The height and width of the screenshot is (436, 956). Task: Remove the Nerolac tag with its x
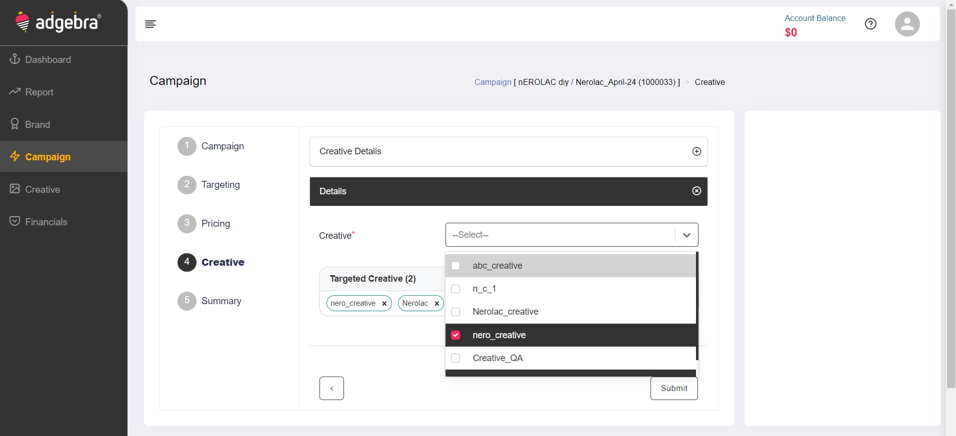(436, 304)
